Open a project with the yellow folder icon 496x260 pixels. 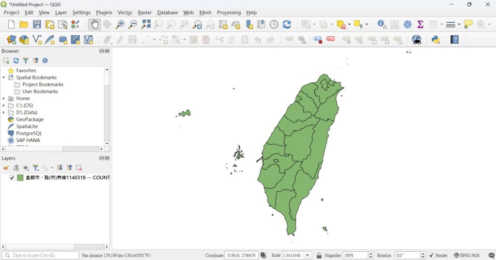24,24
